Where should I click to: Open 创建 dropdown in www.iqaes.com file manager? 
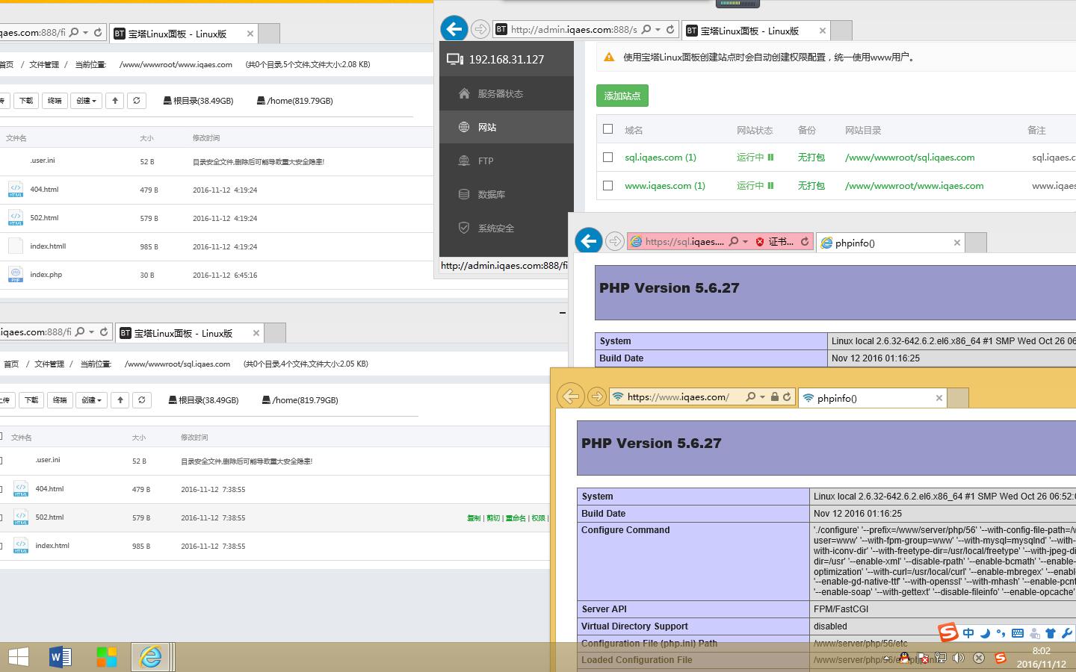pos(87,101)
